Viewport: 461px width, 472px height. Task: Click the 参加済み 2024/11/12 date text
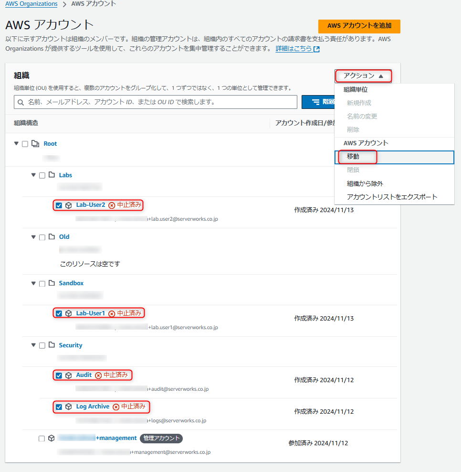(318, 443)
